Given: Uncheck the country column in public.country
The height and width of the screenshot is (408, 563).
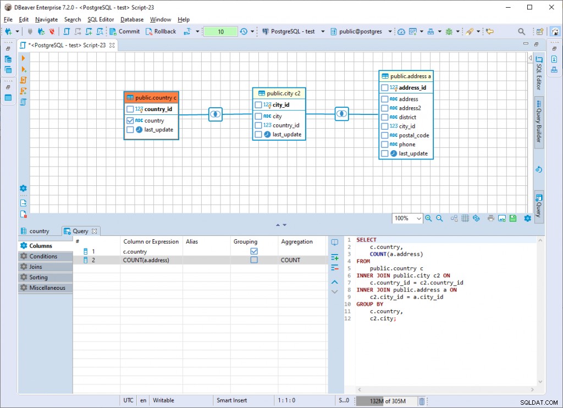Looking at the screenshot, I should 130,120.
